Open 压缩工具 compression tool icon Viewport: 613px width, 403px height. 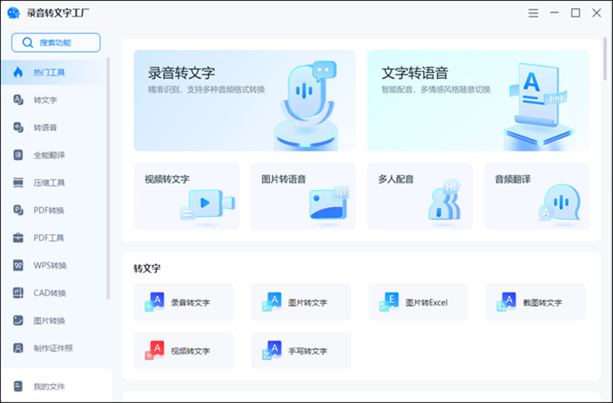coord(18,182)
